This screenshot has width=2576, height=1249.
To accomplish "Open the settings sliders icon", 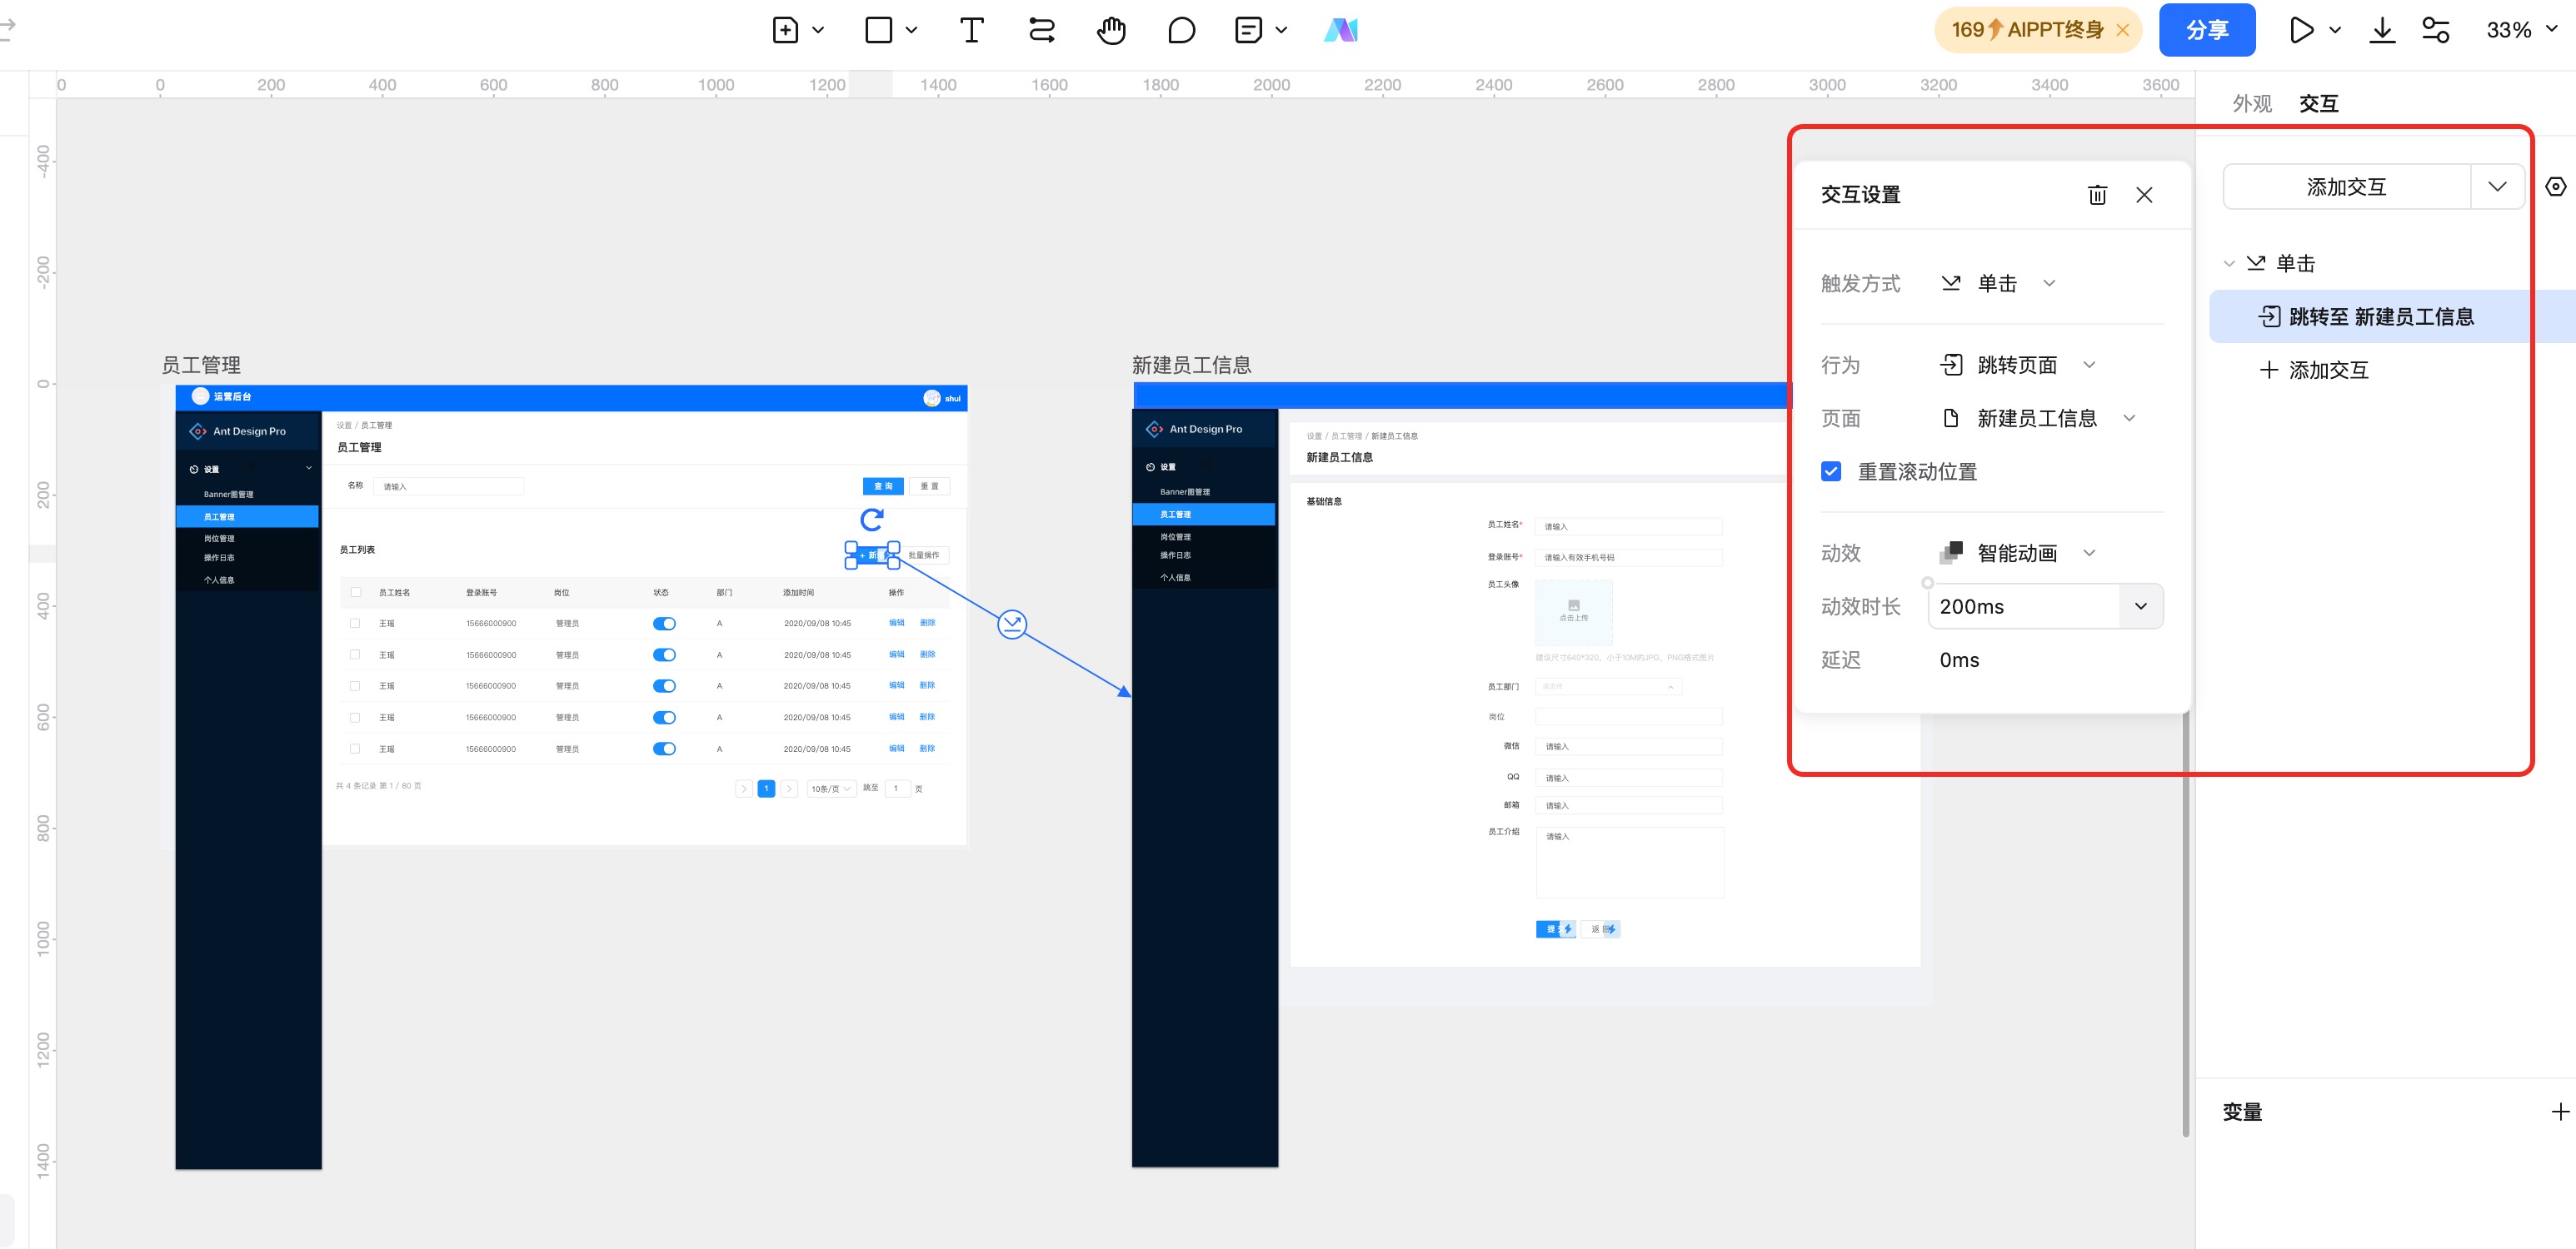I will [2435, 30].
